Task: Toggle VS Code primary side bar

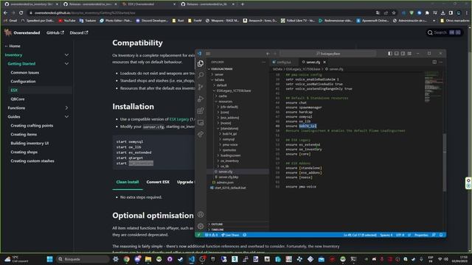Action: tap(390, 54)
